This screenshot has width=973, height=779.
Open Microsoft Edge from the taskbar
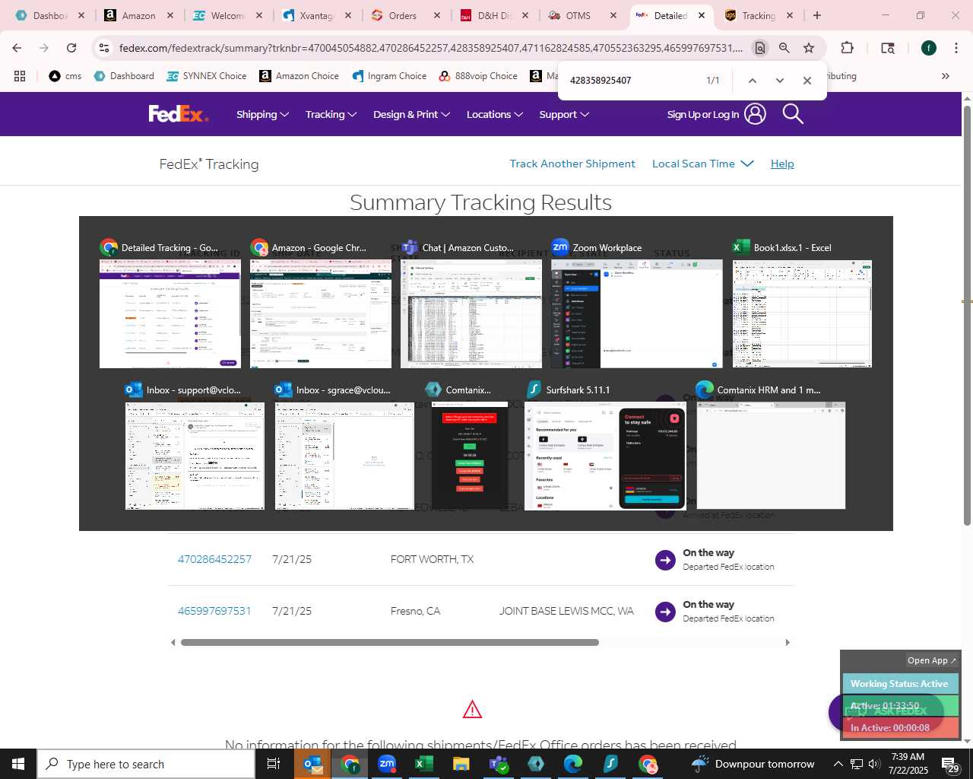572,764
